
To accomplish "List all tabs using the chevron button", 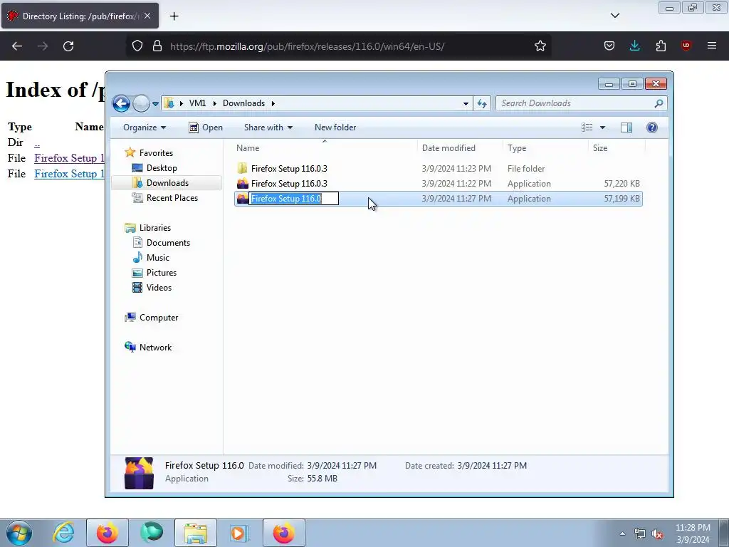I will click(x=614, y=16).
